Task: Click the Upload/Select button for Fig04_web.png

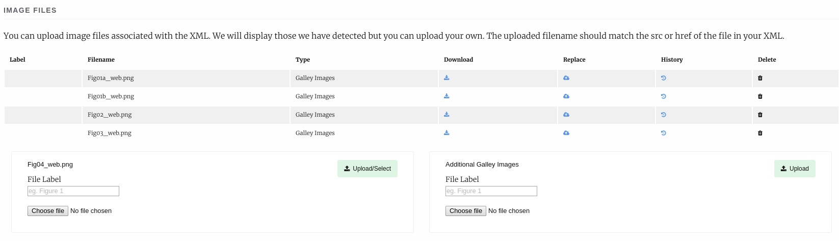Action: (x=367, y=169)
